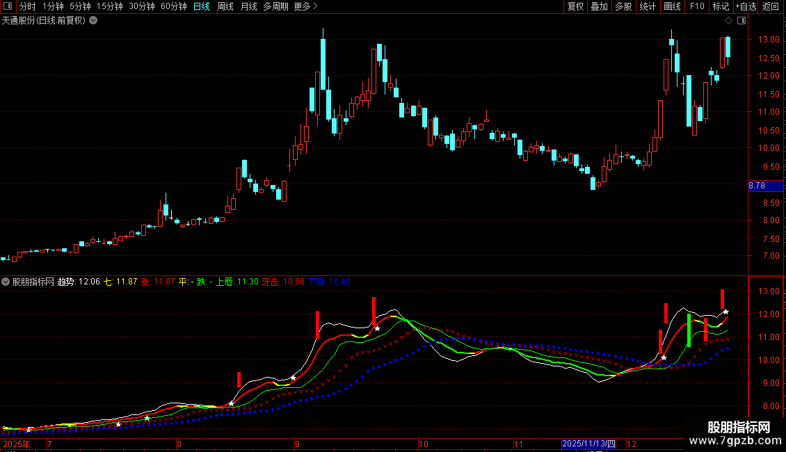Add stock via +自选 button
The width and height of the screenshot is (786, 452).
[x=746, y=6]
